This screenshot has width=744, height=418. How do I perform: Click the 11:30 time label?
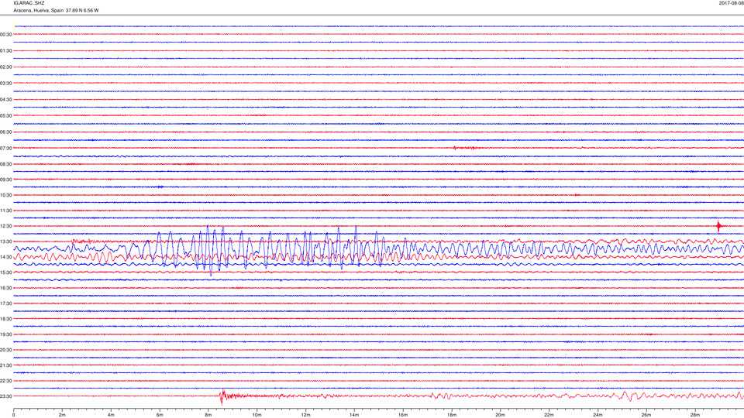[5, 211]
